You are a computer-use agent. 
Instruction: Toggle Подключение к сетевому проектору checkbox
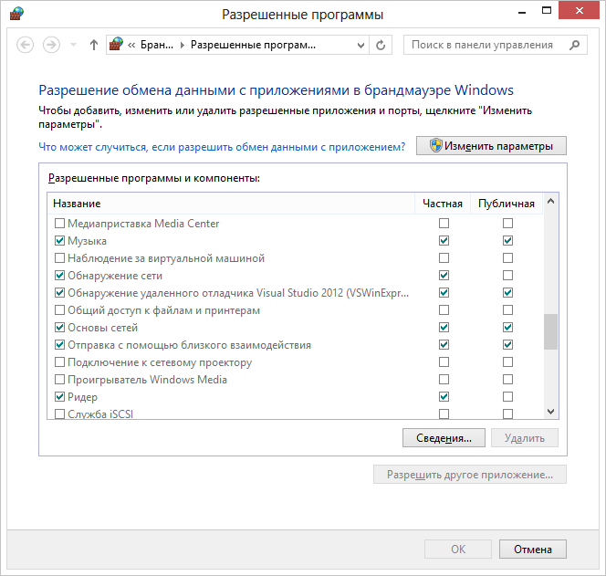(59, 362)
